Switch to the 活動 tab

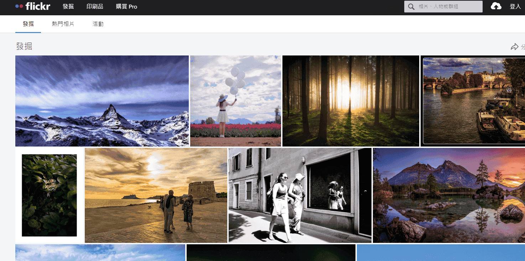(x=98, y=24)
